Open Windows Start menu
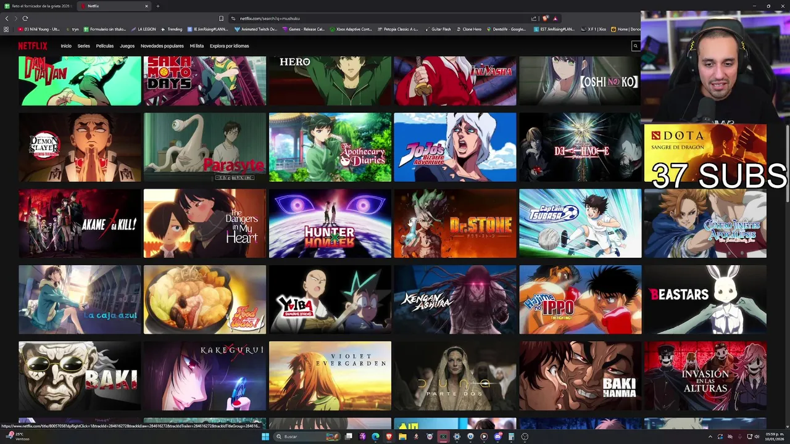 [x=265, y=437]
